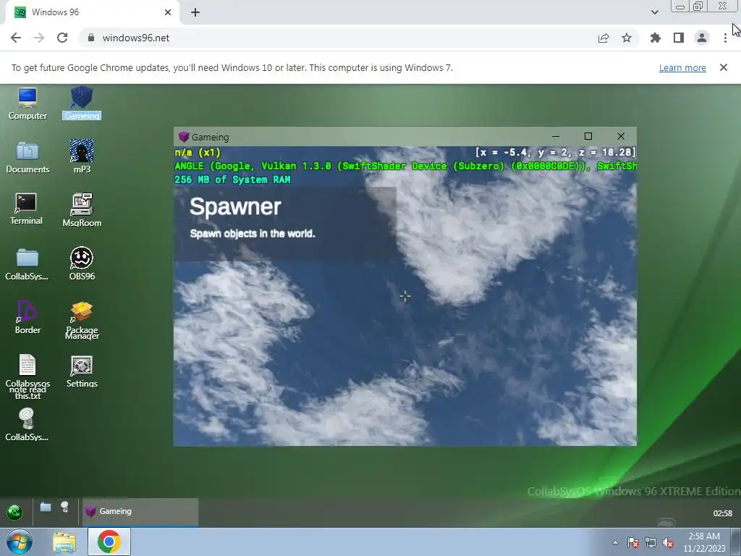Launch the MsgRoom desktop icon
This screenshot has height=556, width=741.
tap(82, 211)
